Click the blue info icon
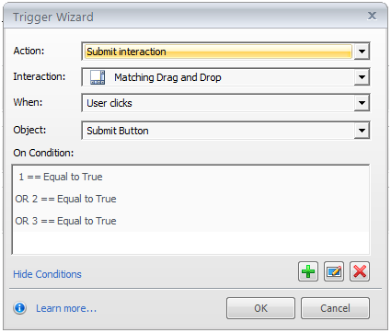This screenshot has height=333, width=391. pos(20,307)
